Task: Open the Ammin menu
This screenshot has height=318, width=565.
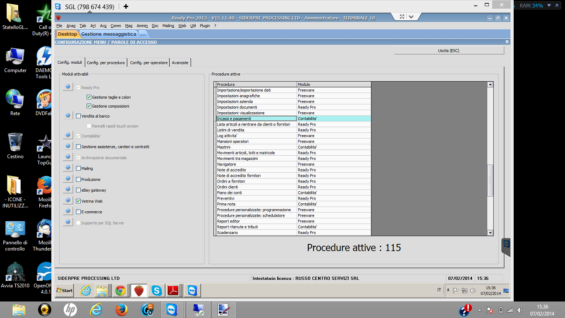Action: point(142,26)
